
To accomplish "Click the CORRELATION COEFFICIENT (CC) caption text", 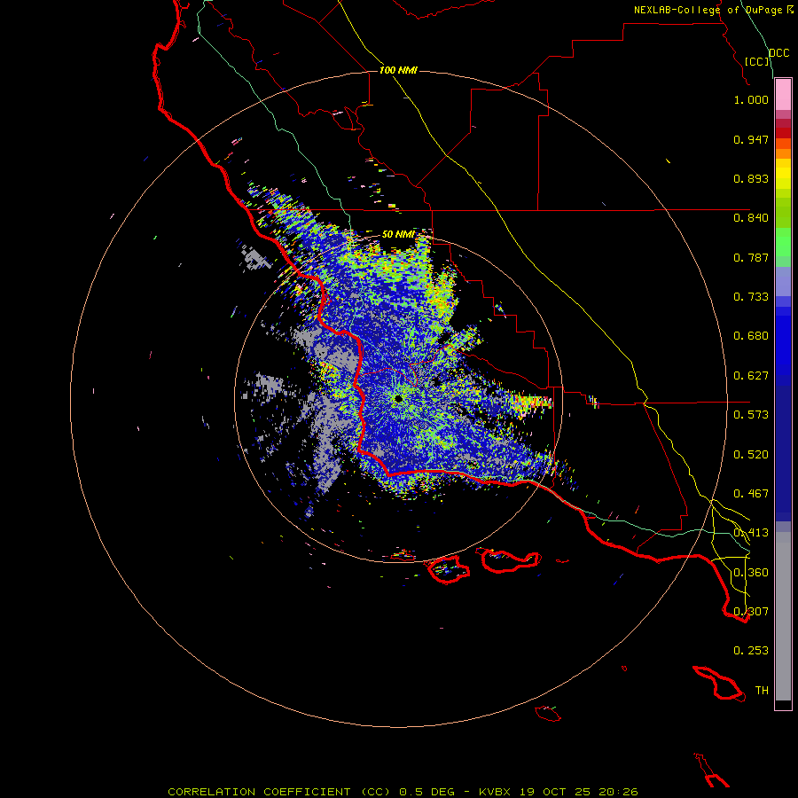I will [x=279, y=792].
